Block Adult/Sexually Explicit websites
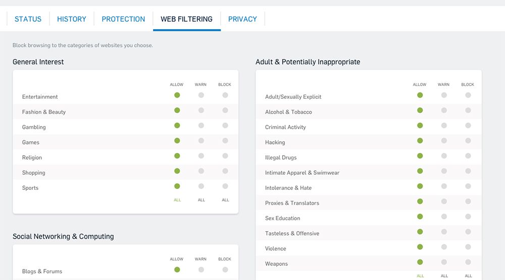The height and width of the screenshot is (280, 505). click(468, 95)
